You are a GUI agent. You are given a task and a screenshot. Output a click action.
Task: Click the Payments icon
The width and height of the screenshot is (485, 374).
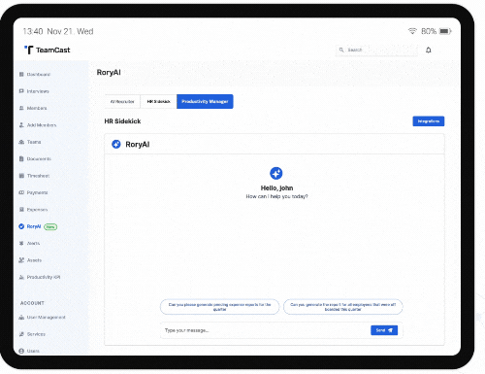(x=21, y=192)
